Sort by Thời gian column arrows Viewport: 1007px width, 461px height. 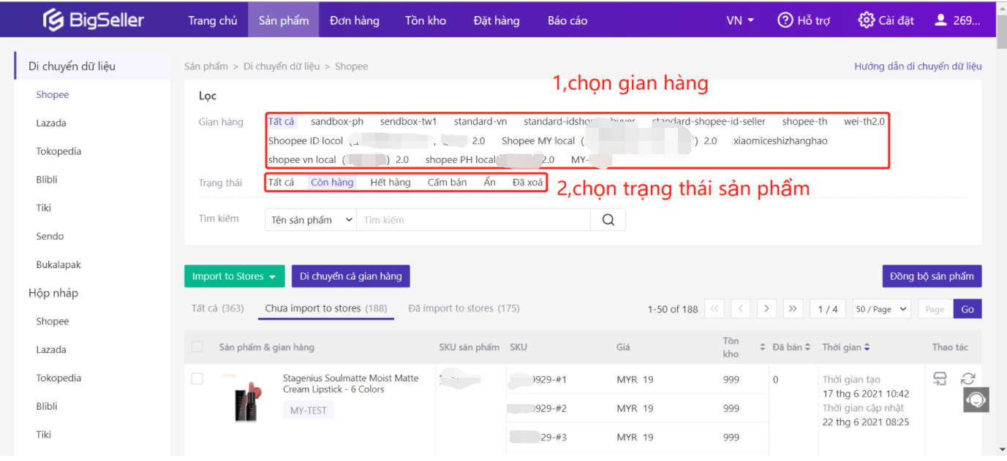[x=867, y=348]
